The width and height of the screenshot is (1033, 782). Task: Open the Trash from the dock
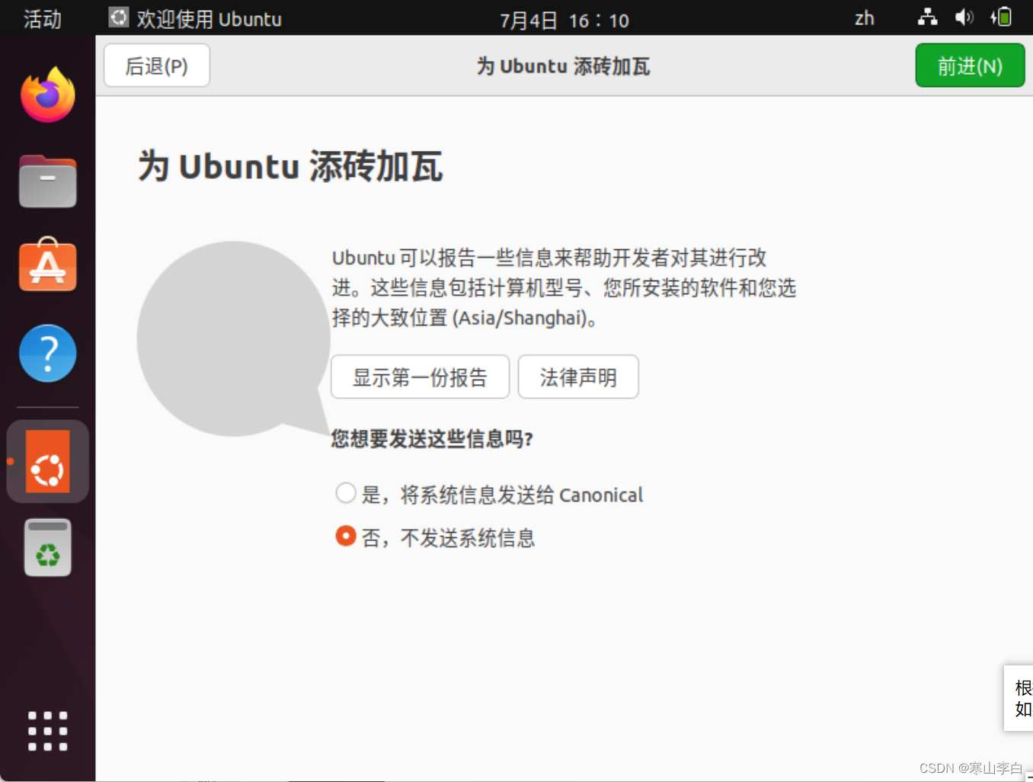pos(47,547)
